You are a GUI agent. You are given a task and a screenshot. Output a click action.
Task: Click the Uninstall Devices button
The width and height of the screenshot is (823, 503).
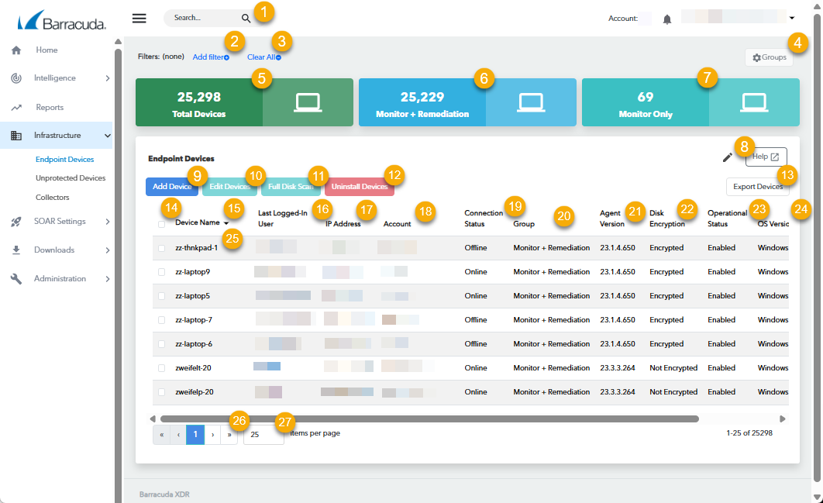pyautogui.click(x=360, y=186)
